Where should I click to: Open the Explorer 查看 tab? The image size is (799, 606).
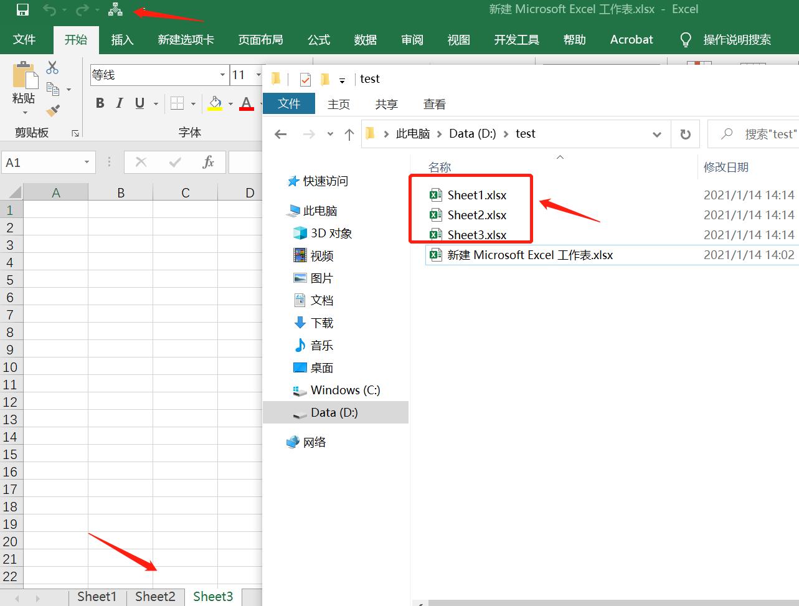(x=435, y=104)
